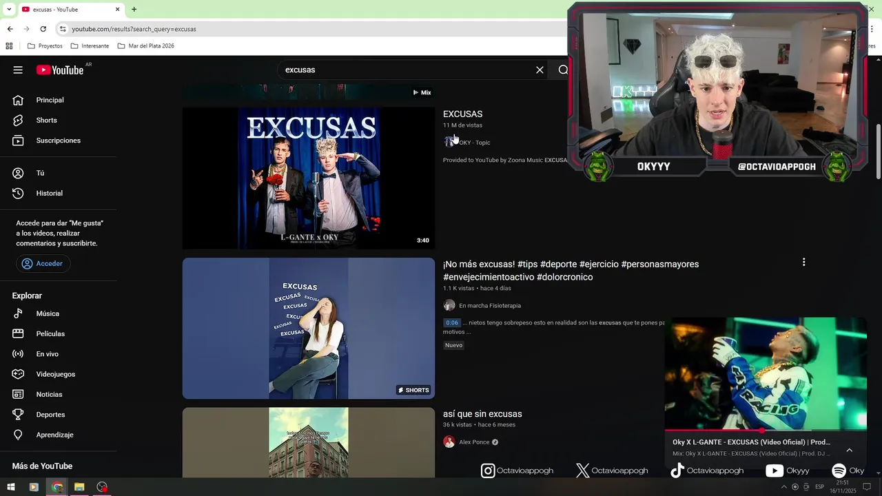This screenshot has height=496, width=882.
Task: Jump to 0:06 timestamp in the snippet
Action: point(452,322)
